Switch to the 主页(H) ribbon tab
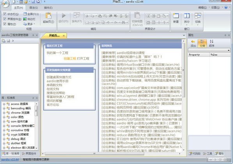 19,8
